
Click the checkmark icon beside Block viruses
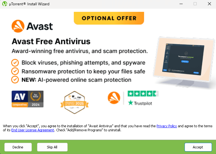(x=15, y=63)
